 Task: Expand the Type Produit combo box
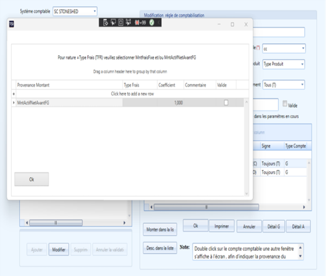tap(283, 64)
